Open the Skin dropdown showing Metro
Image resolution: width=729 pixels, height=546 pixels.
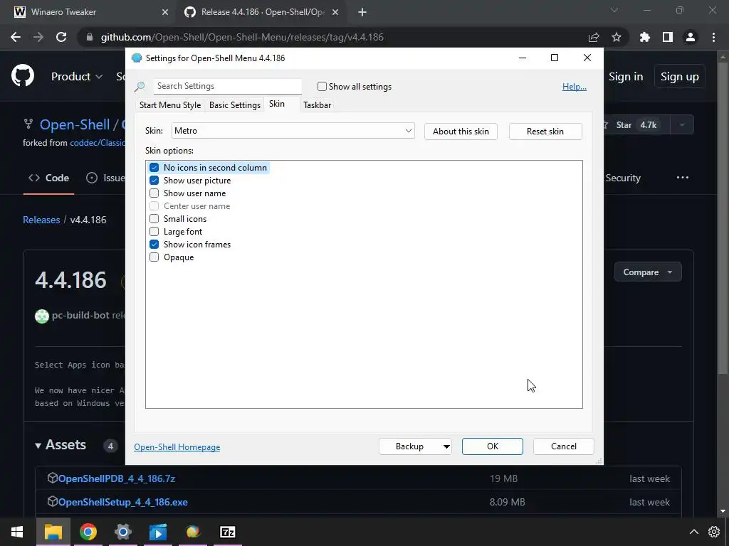tap(293, 131)
